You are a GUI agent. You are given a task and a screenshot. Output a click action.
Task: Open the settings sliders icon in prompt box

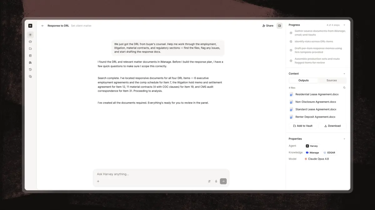point(209,181)
